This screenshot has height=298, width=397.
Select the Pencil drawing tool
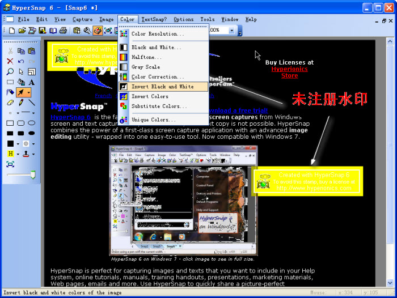click(21, 103)
